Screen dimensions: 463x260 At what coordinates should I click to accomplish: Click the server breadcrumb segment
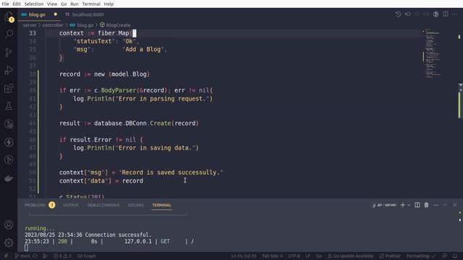pos(30,25)
